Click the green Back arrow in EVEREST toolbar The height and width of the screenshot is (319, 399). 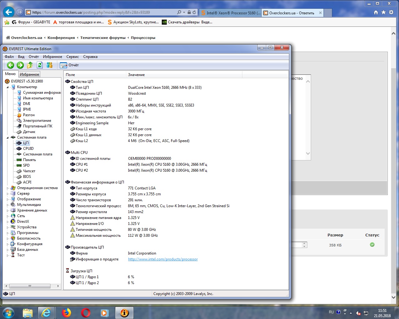click(x=11, y=65)
